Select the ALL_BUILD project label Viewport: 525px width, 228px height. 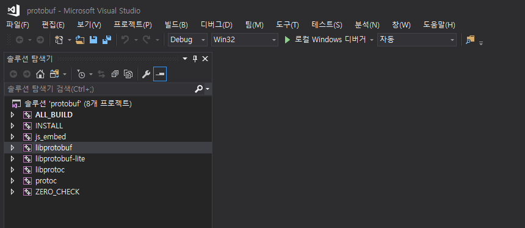(54, 115)
